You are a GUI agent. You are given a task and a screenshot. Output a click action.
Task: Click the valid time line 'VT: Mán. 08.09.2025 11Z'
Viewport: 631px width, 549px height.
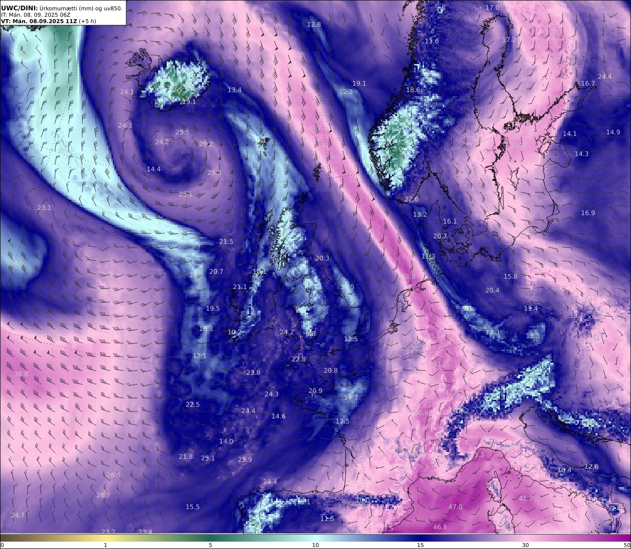coord(38,21)
